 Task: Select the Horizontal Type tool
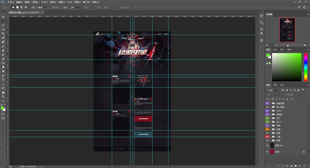3,80
